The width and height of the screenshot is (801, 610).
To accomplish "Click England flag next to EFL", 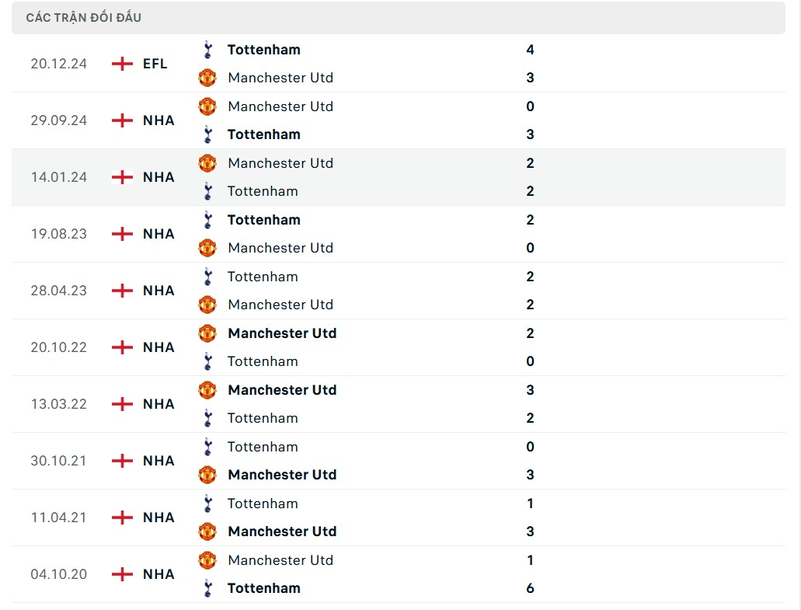I will [x=122, y=64].
